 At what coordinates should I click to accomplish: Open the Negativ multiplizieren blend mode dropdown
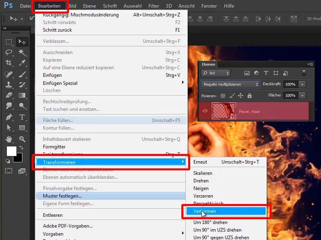[230, 84]
